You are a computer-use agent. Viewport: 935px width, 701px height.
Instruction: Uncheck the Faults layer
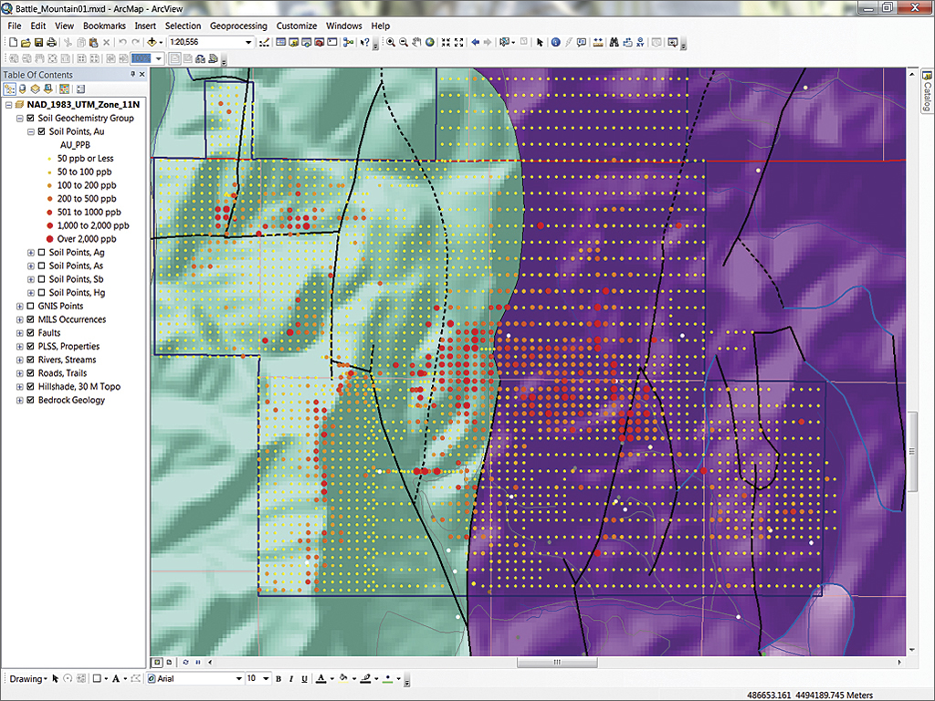(x=32, y=333)
